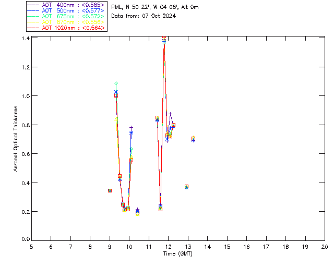The width and height of the screenshot is (334, 267).
Task: Click the 'Aerosol Optical Thickness' axis label
Action: (x=16, y=139)
